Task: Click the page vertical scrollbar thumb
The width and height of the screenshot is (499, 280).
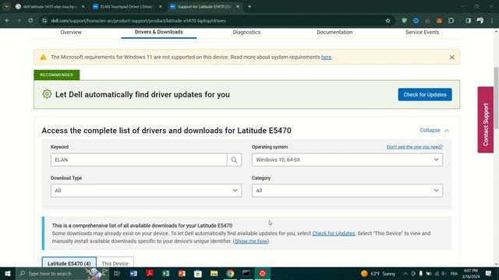Action: click(496, 98)
